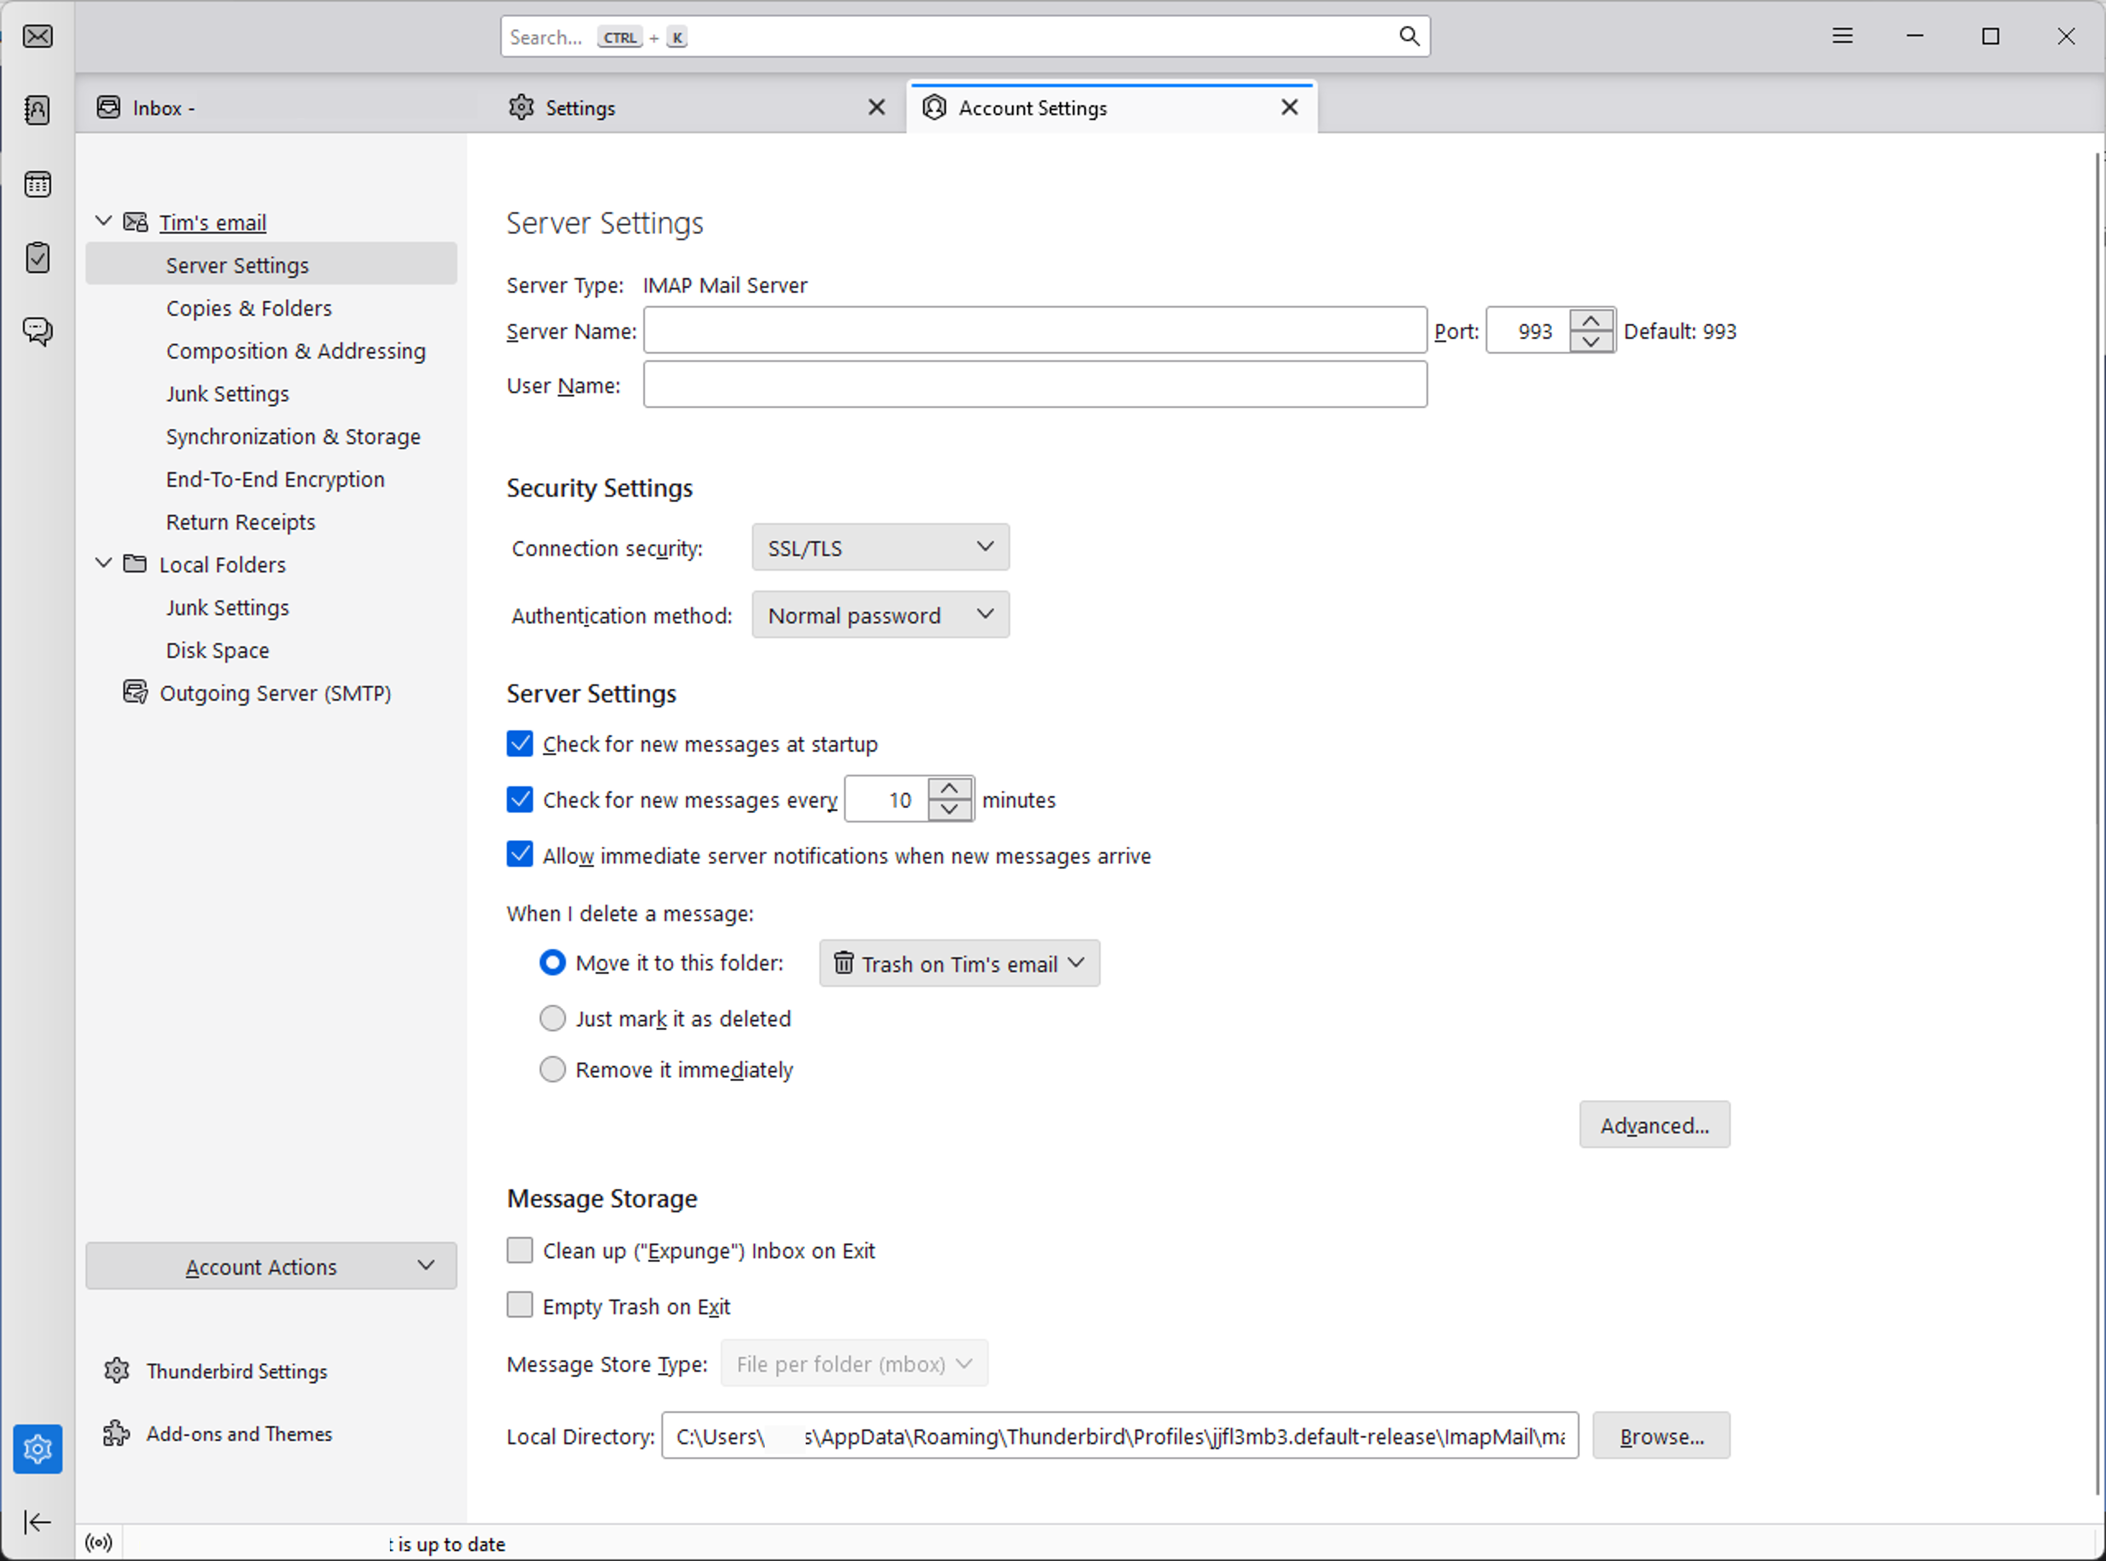2106x1561 pixels.
Task: Click the Advanced... button
Action: [x=1654, y=1125]
